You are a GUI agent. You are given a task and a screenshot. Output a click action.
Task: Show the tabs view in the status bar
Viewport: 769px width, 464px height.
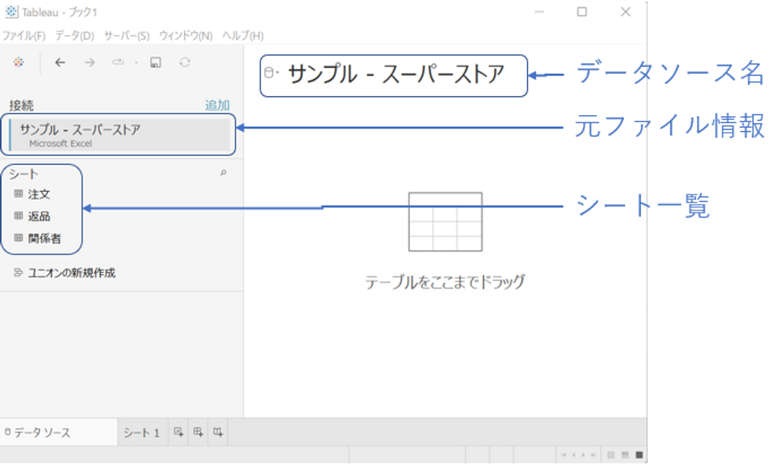639,455
